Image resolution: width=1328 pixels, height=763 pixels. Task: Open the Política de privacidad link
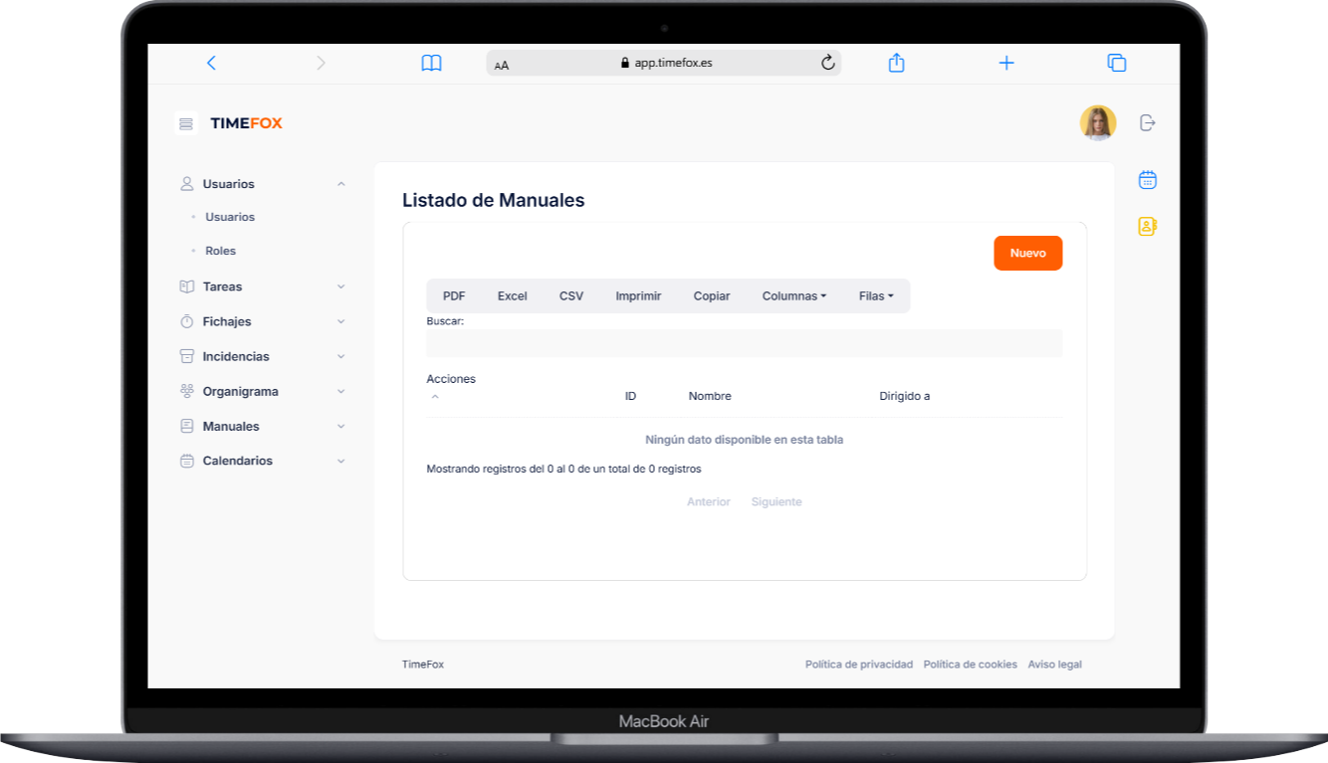[858, 664]
